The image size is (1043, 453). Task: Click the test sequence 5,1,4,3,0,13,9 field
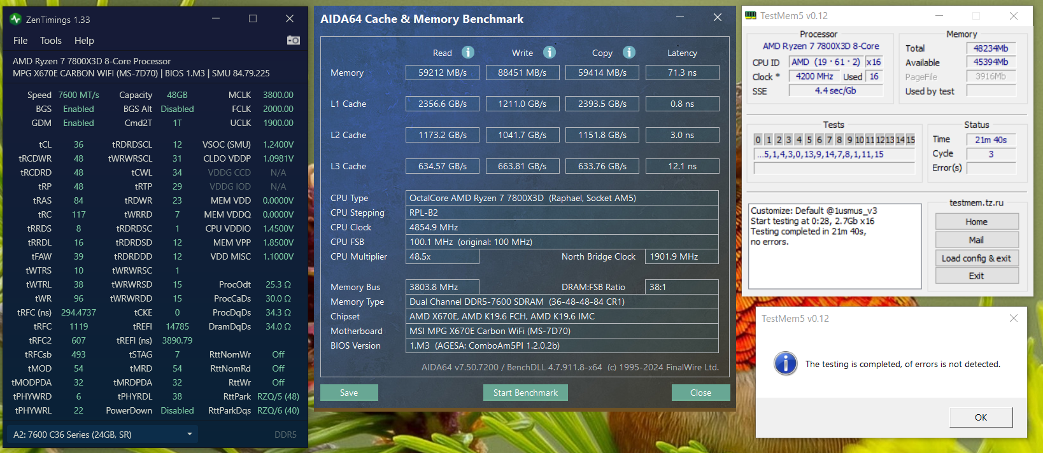tap(834, 154)
